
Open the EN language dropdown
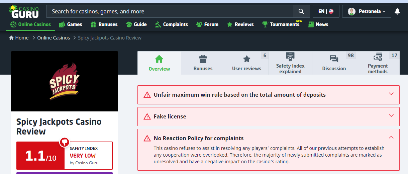(326, 11)
